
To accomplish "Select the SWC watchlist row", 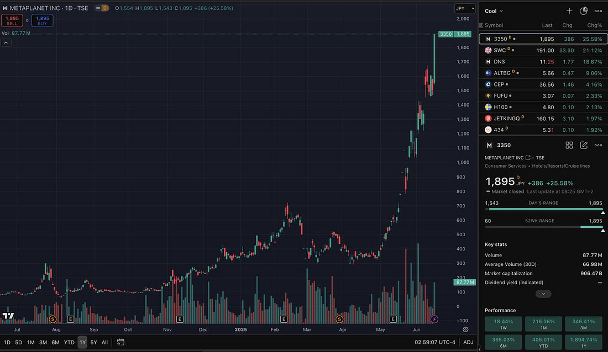I will [543, 50].
